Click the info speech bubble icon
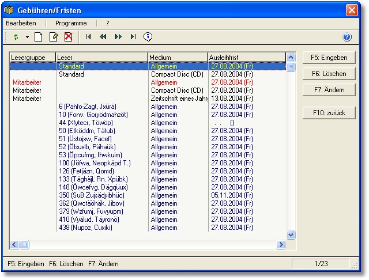Viewport: 369px width, 280px height. point(148,37)
